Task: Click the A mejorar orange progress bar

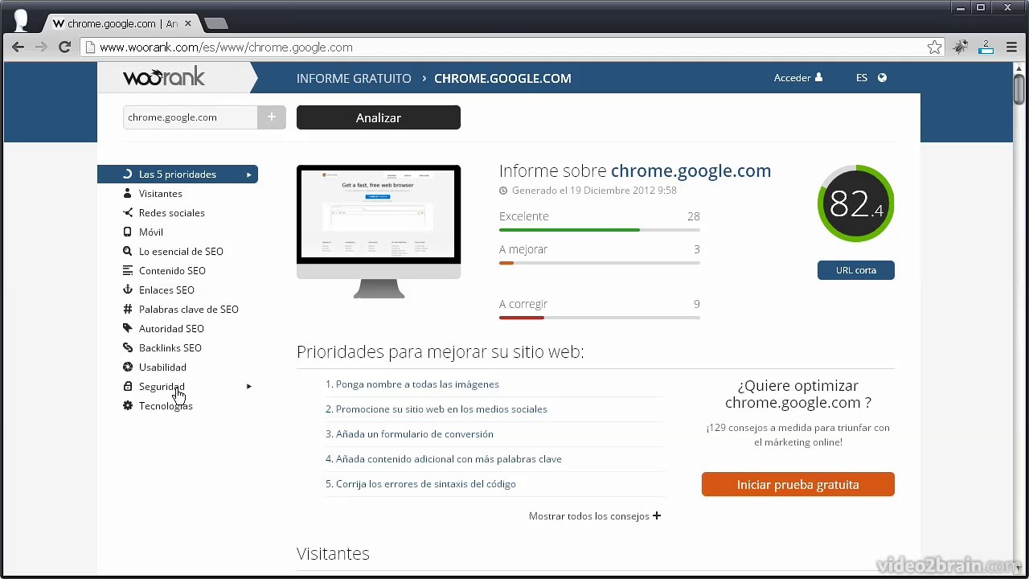Action: pyautogui.click(x=600, y=263)
